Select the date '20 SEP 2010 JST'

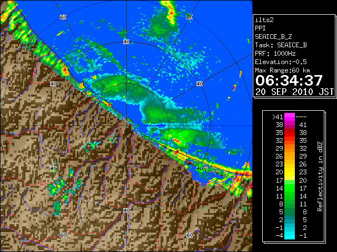tap(294, 92)
